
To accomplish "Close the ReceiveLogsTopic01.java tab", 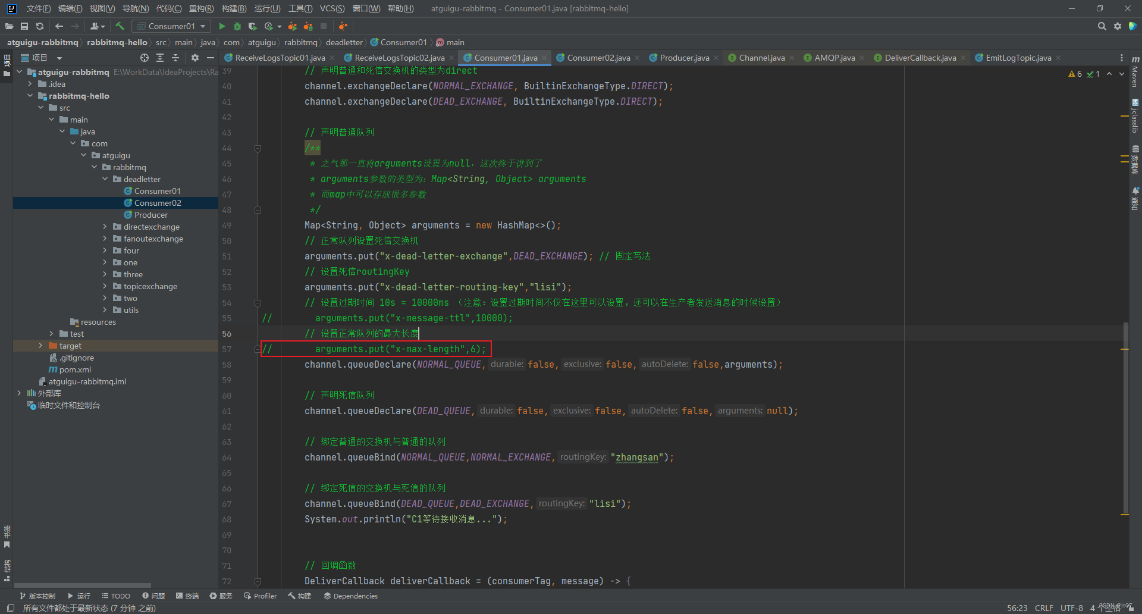I will pos(332,58).
